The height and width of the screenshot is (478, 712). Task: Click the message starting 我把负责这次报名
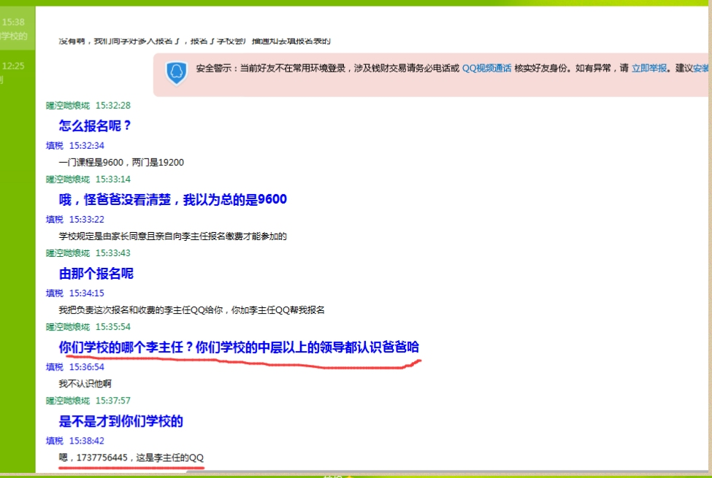point(191,309)
